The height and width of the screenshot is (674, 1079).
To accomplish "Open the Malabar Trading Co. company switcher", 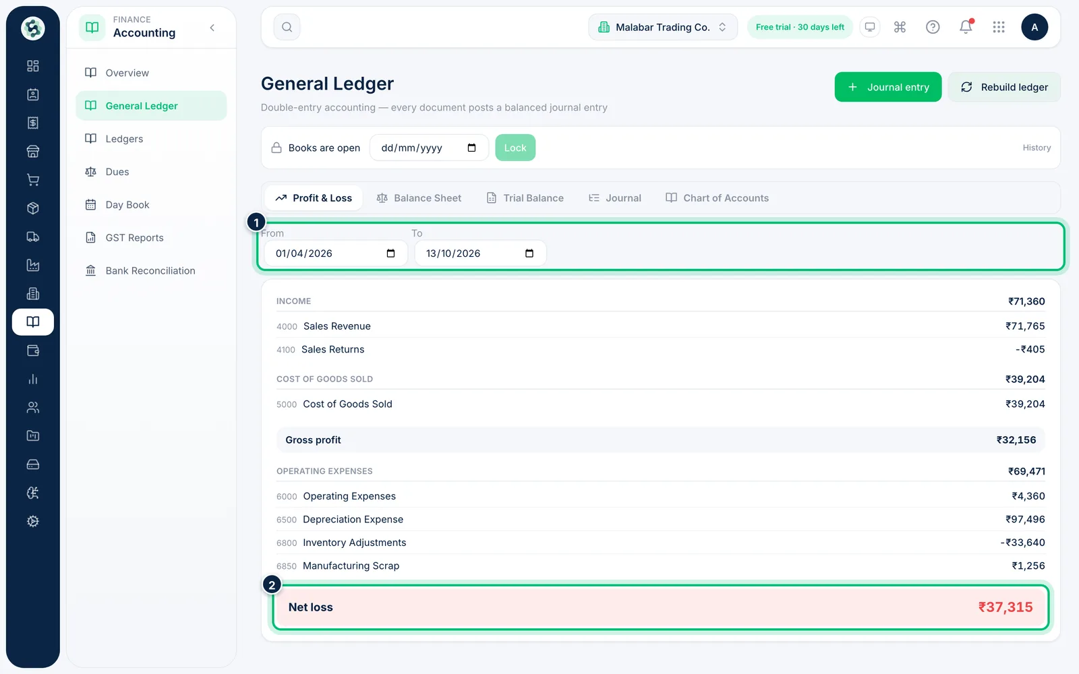I will [x=663, y=27].
